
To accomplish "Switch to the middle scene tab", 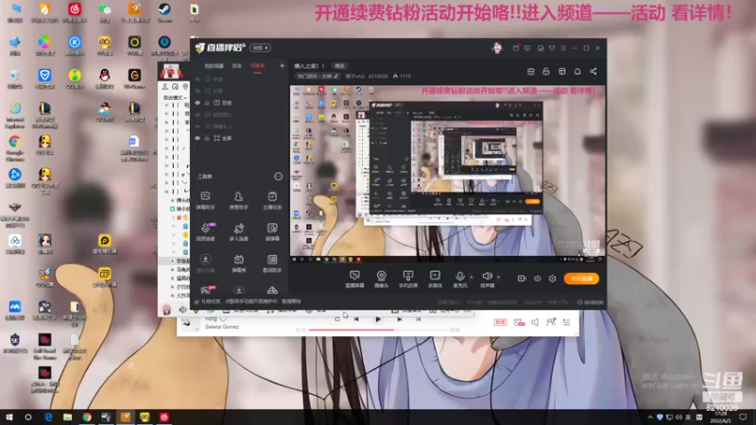I will pos(237,66).
